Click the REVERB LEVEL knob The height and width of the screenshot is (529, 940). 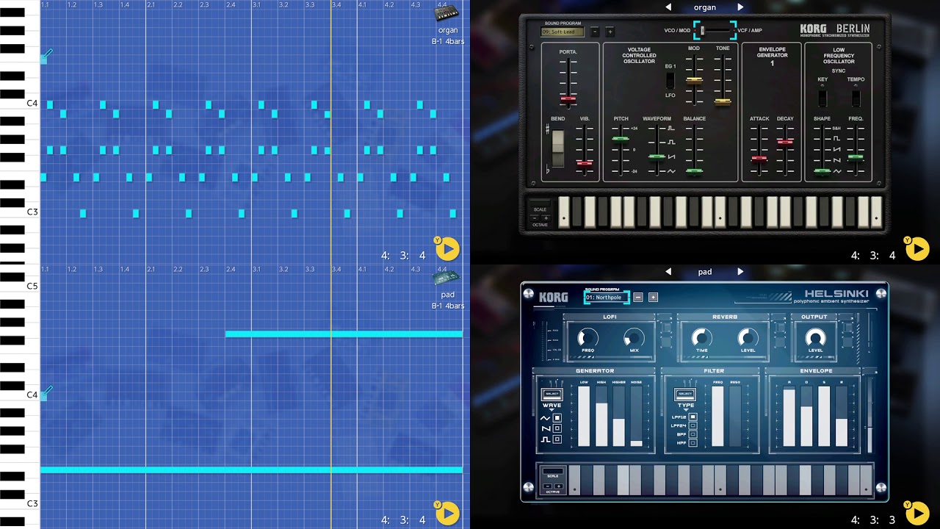pyautogui.click(x=748, y=338)
